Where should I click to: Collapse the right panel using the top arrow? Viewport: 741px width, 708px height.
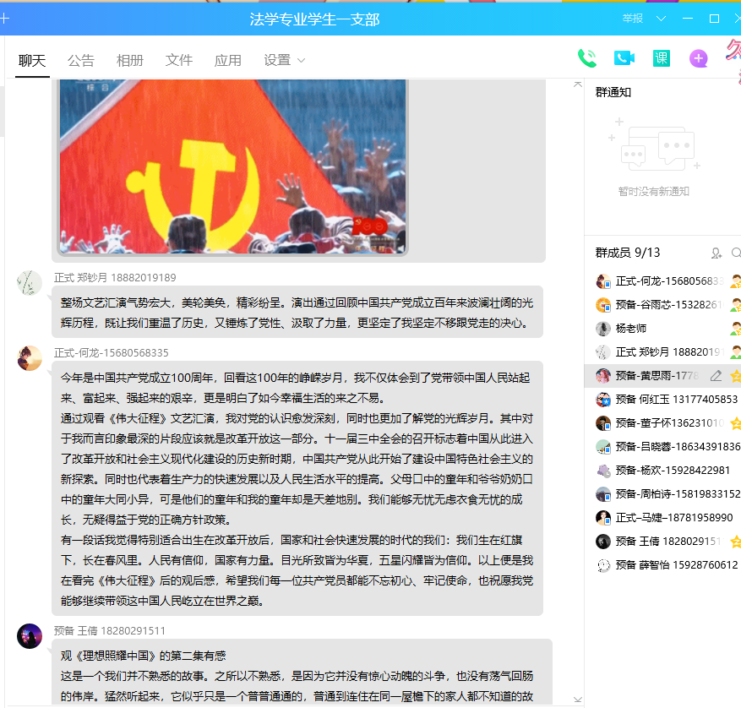coord(578,84)
